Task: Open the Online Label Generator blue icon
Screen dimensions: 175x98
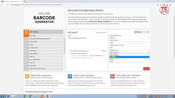Action: tap(70, 76)
